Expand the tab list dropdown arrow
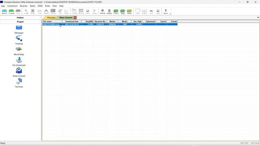 point(258,17)
